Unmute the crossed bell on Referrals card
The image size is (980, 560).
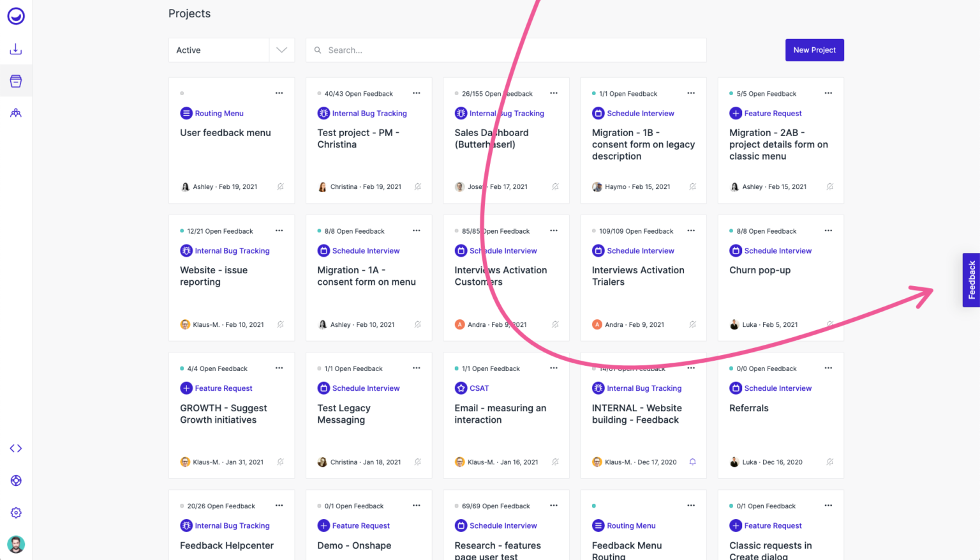click(829, 462)
